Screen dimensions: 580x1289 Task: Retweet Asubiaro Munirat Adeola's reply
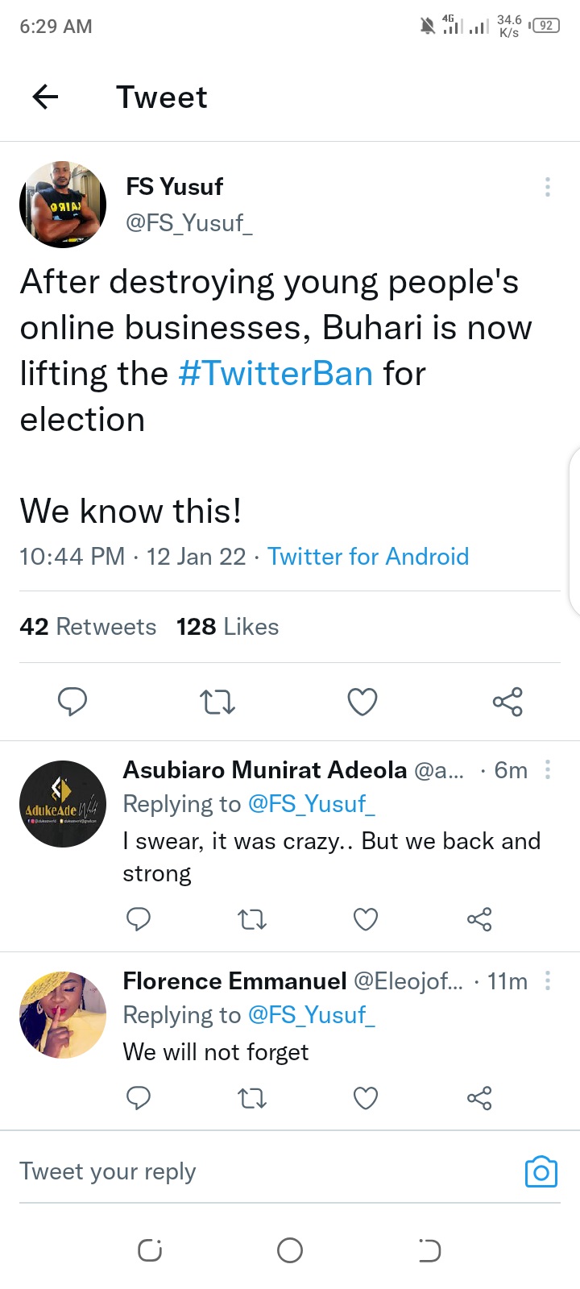252,919
